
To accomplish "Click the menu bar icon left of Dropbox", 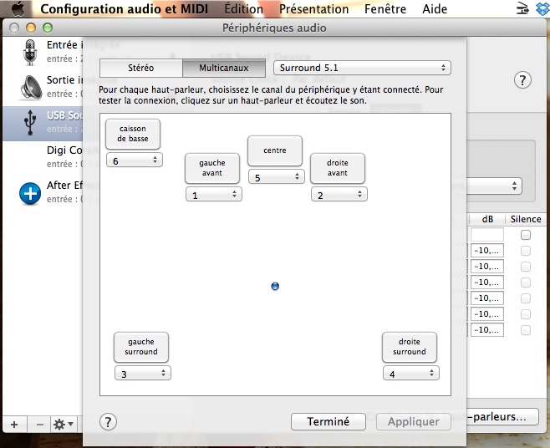I will 522,8.
